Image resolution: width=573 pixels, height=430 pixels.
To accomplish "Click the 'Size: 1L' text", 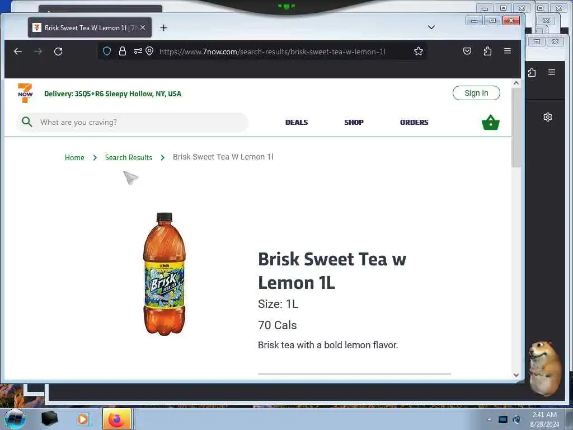I will [x=278, y=304].
